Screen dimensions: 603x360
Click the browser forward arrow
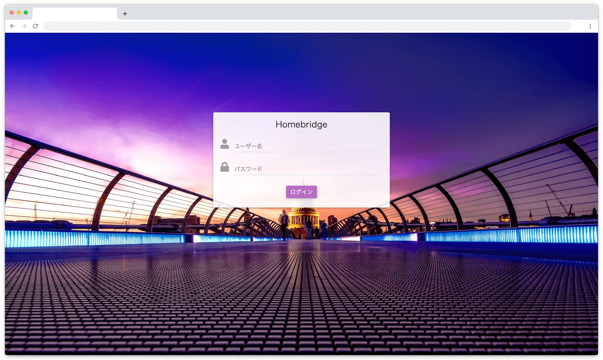tap(24, 26)
